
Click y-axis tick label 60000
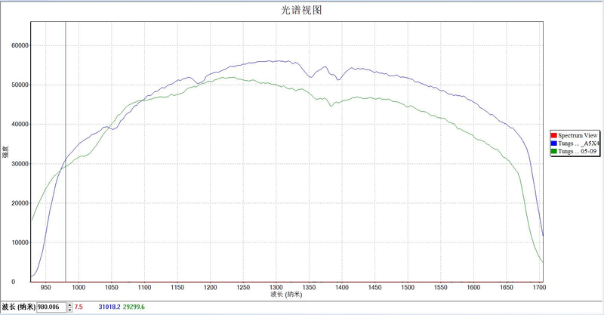(x=20, y=45)
